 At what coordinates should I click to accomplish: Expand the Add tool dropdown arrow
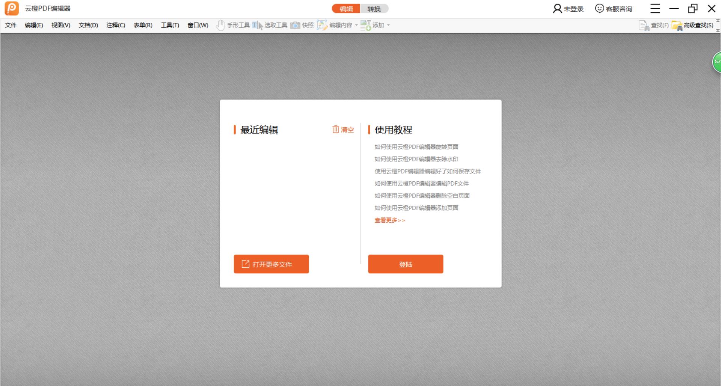(x=388, y=25)
